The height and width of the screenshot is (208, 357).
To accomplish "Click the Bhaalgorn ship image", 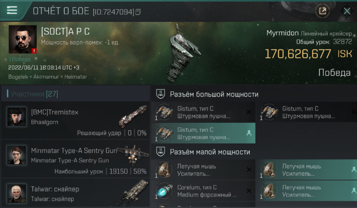I will click(133, 116).
